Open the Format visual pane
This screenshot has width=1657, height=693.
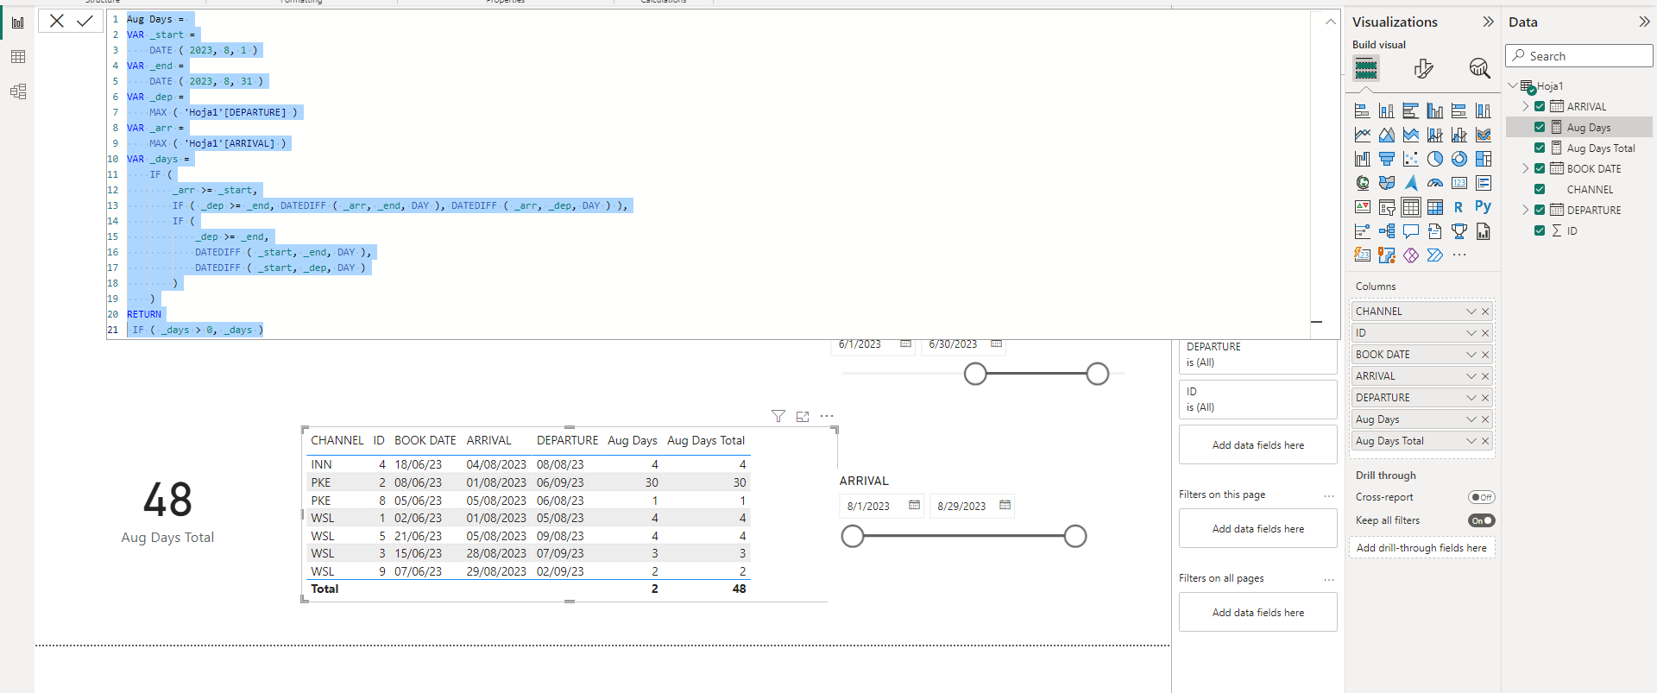1424,68
